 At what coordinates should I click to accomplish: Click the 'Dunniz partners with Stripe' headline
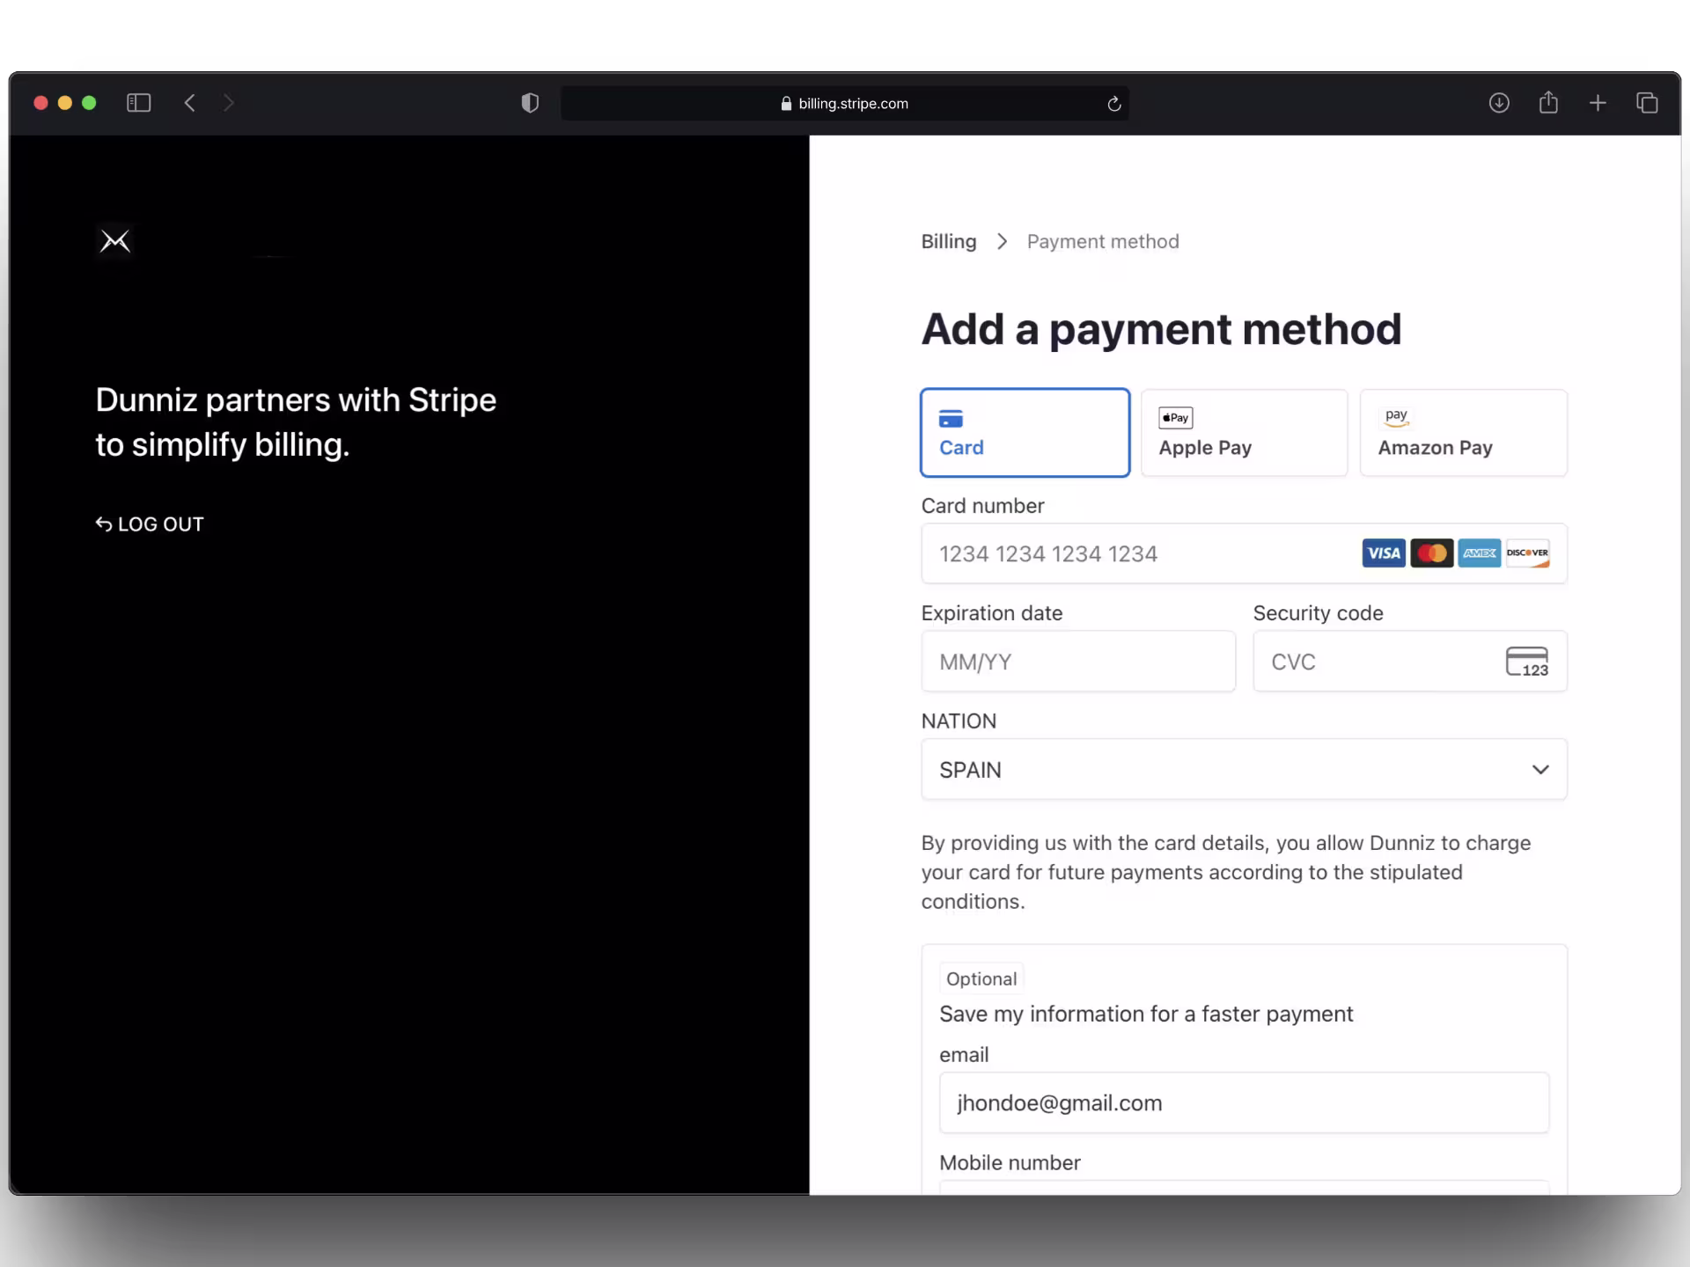[x=296, y=422]
